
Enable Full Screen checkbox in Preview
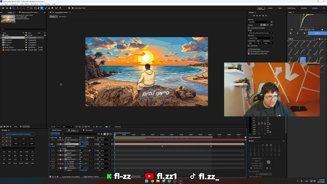(249, 46)
